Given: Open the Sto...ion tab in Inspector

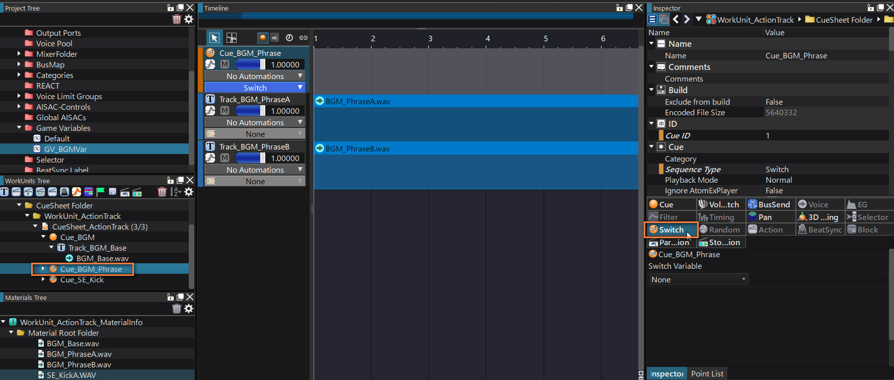Looking at the screenshot, I should 720,242.
